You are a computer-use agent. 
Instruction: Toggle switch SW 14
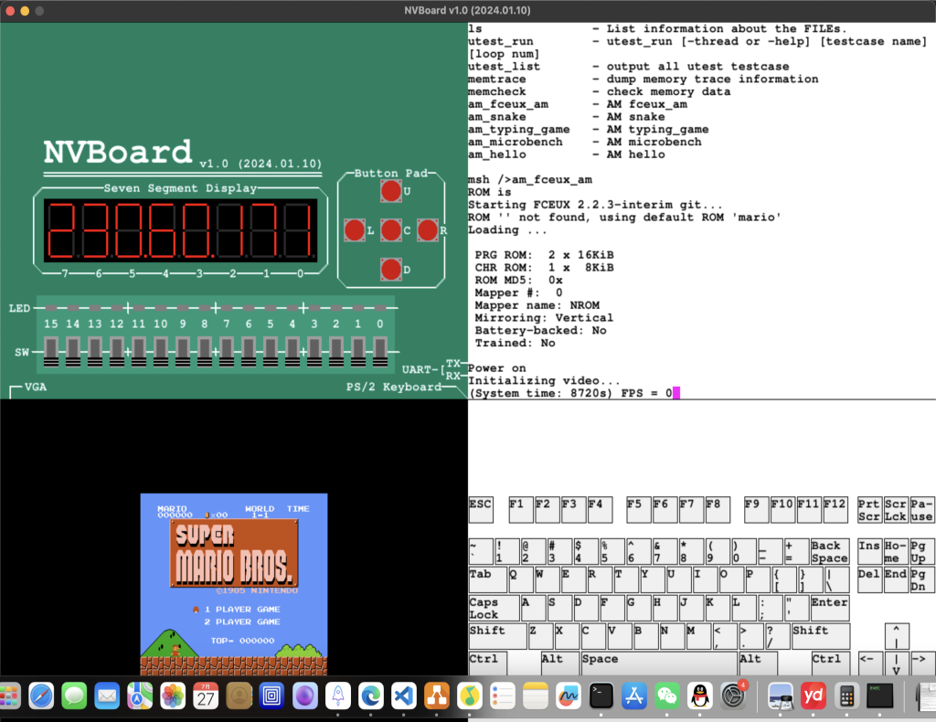coord(73,352)
